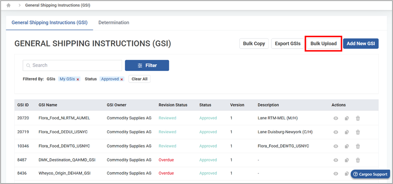
Task: Sort by Status column header
Action: 205,105
